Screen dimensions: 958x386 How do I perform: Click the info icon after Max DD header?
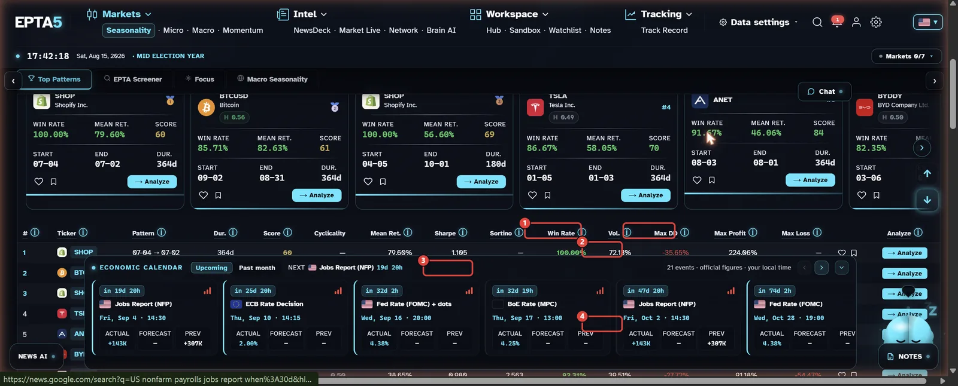(684, 232)
